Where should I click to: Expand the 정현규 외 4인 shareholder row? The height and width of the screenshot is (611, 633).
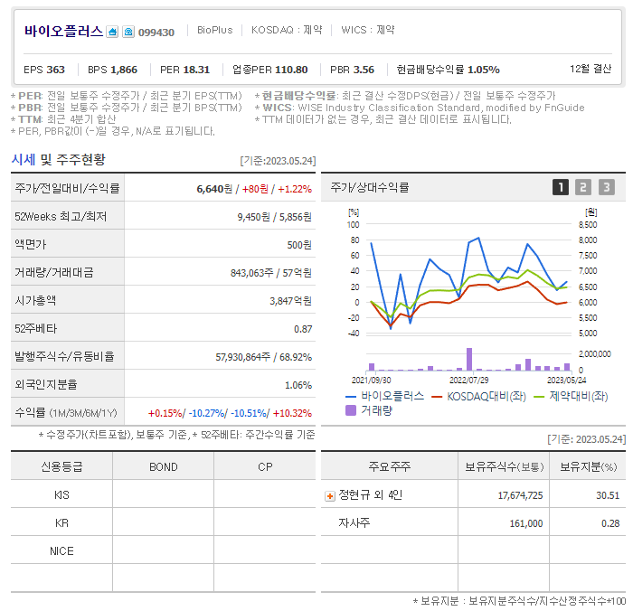click(x=330, y=496)
